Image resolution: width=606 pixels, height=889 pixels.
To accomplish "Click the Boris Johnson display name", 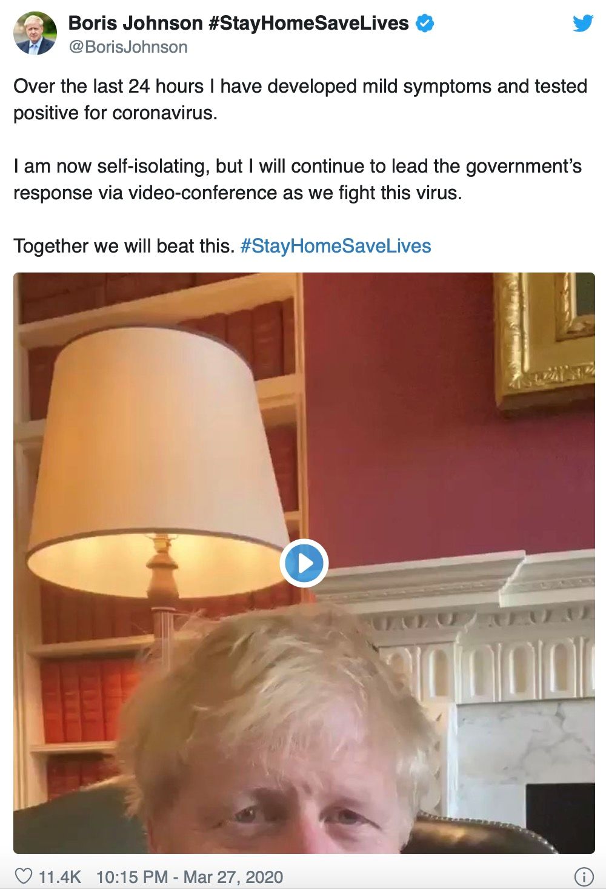I will (x=135, y=23).
